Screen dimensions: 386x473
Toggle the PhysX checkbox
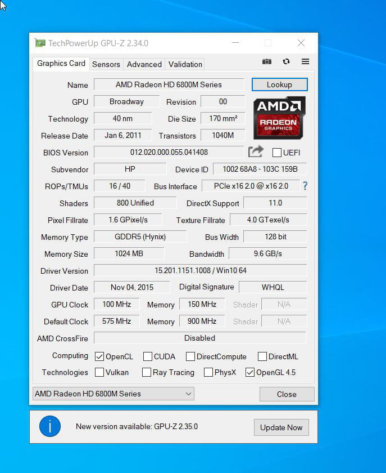208,372
